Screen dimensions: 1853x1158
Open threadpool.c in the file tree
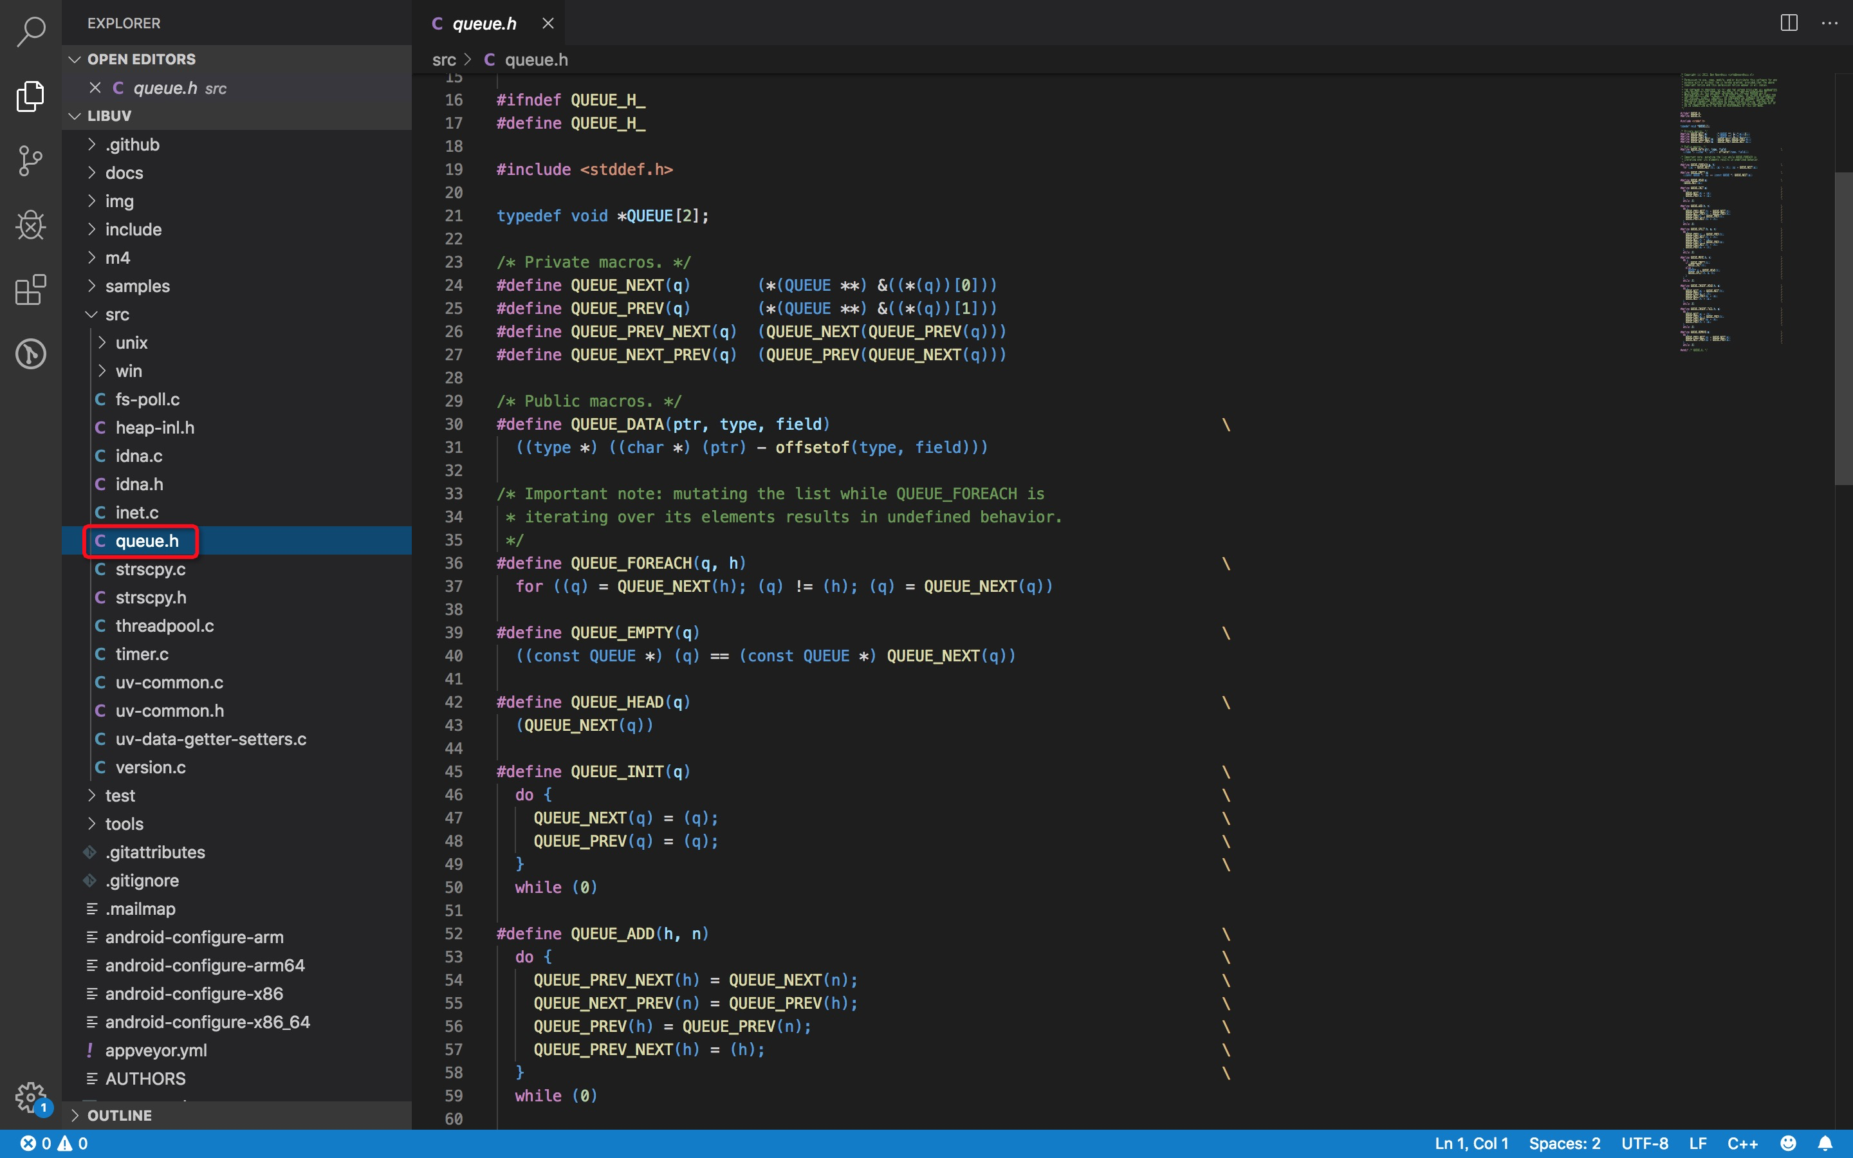(164, 626)
